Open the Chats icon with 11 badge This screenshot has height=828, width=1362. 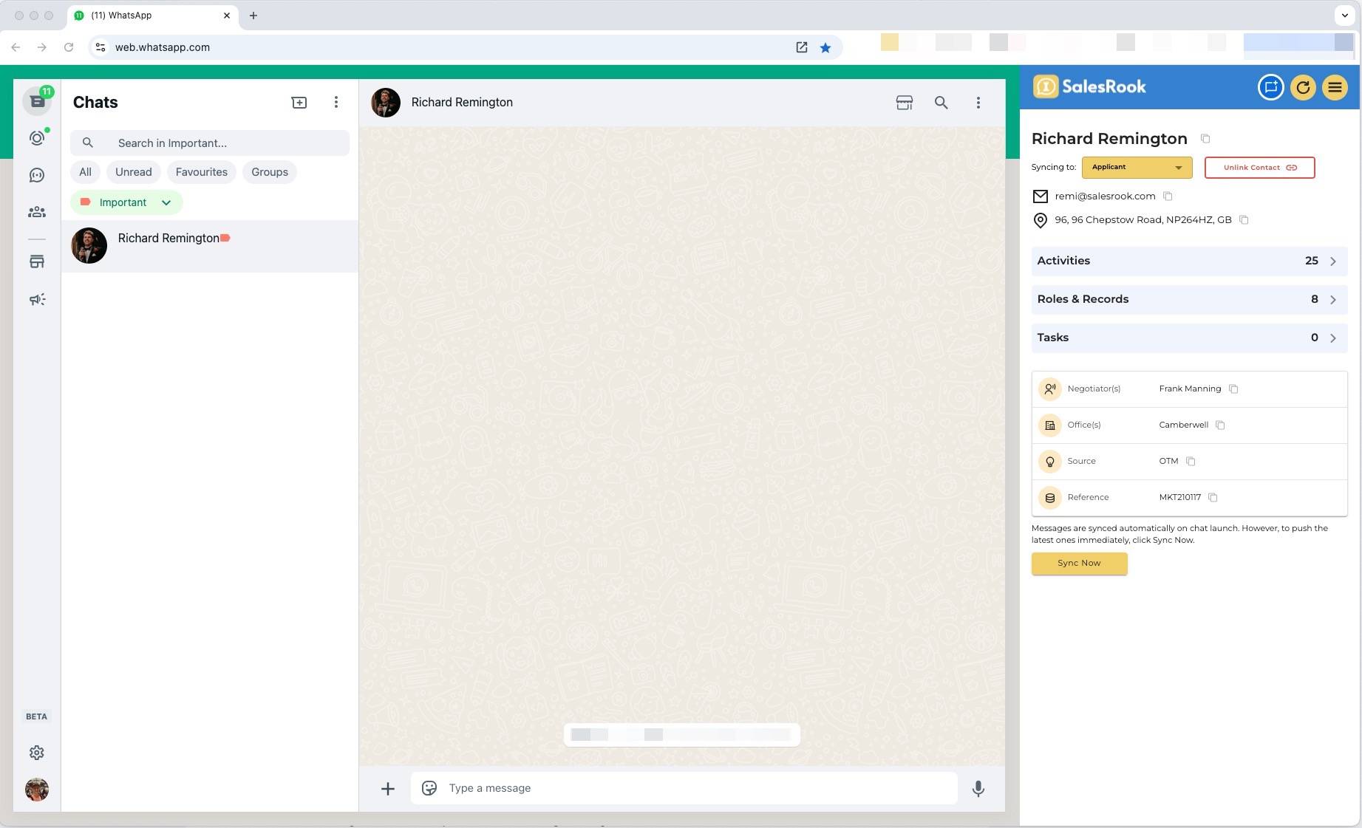tap(37, 101)
